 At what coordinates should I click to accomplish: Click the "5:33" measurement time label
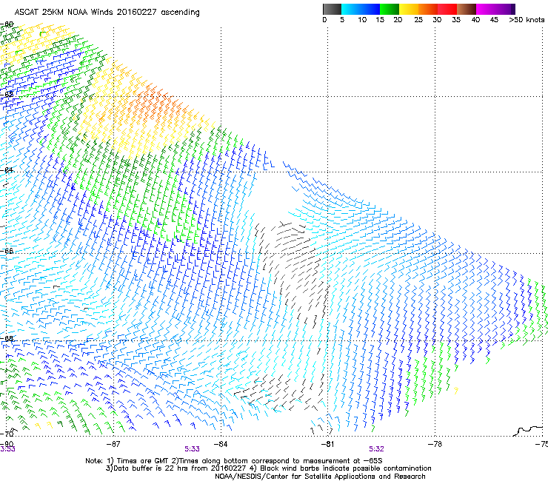click(x=193, y=449)
